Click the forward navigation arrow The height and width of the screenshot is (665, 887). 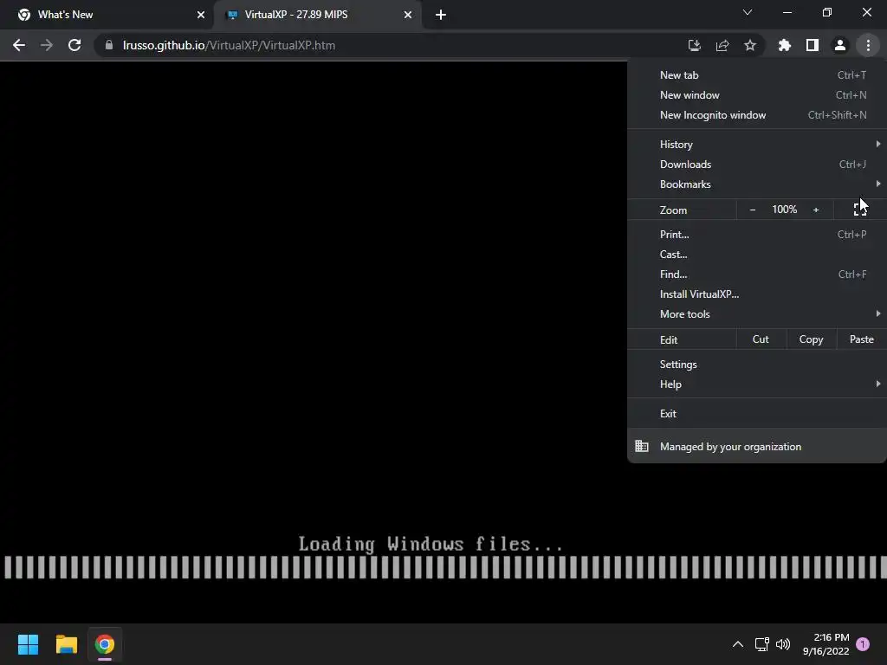coord(47,45)
